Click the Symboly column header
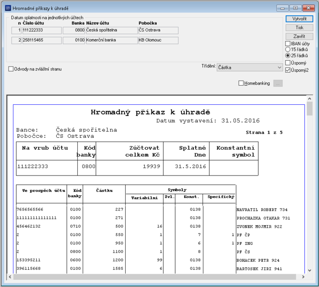This screenshot has width=319, height=287. pos(177,190)
